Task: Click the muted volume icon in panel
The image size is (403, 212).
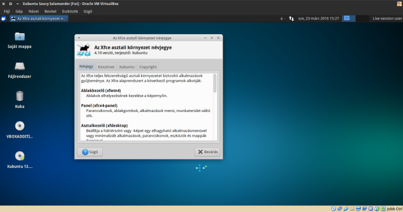Action: click(x=283, y=19)
